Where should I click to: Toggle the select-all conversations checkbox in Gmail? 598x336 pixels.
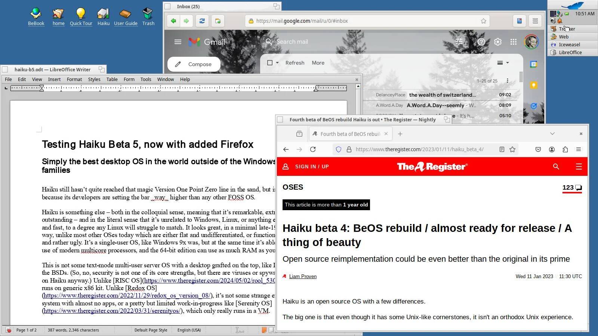pos(270,62)
